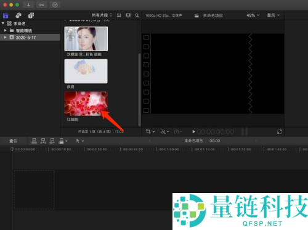Collapse the 未命名 library disclosure triangle

3,23
